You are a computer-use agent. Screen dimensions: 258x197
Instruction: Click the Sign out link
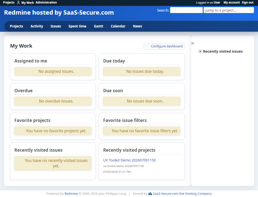coord(247,3)
